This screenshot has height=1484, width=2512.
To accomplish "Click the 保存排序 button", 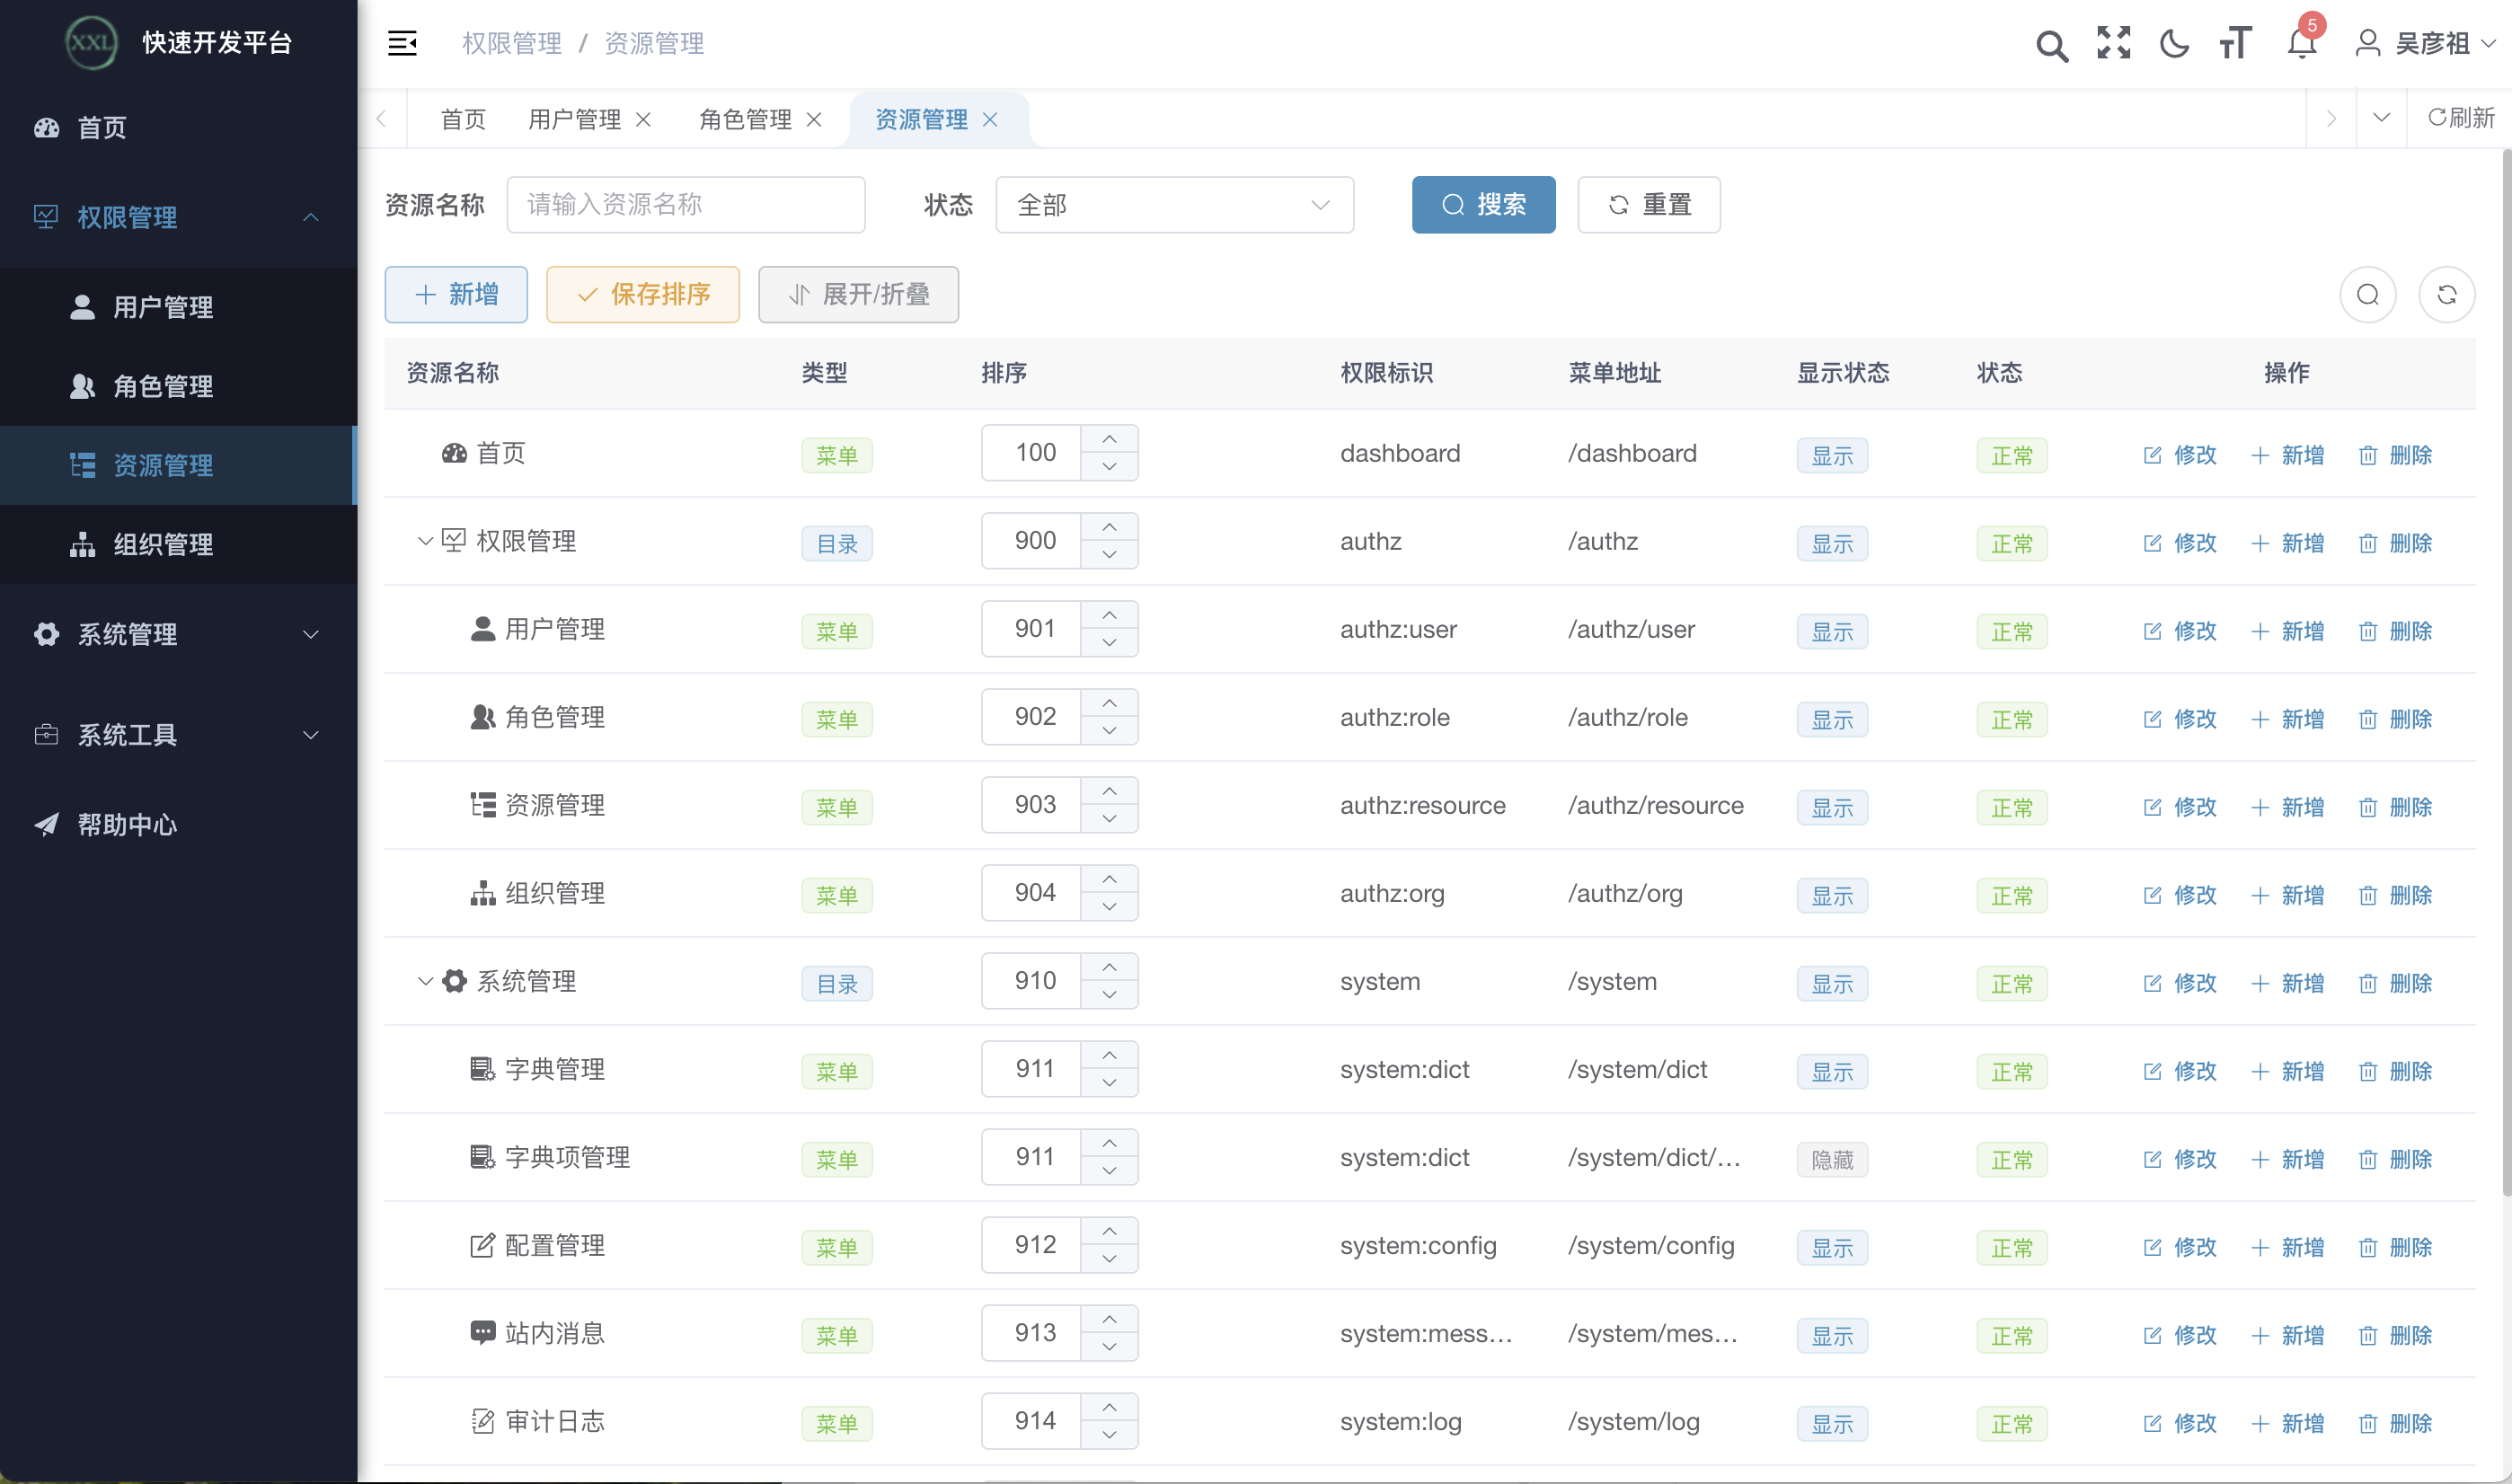I will (643, 294).
